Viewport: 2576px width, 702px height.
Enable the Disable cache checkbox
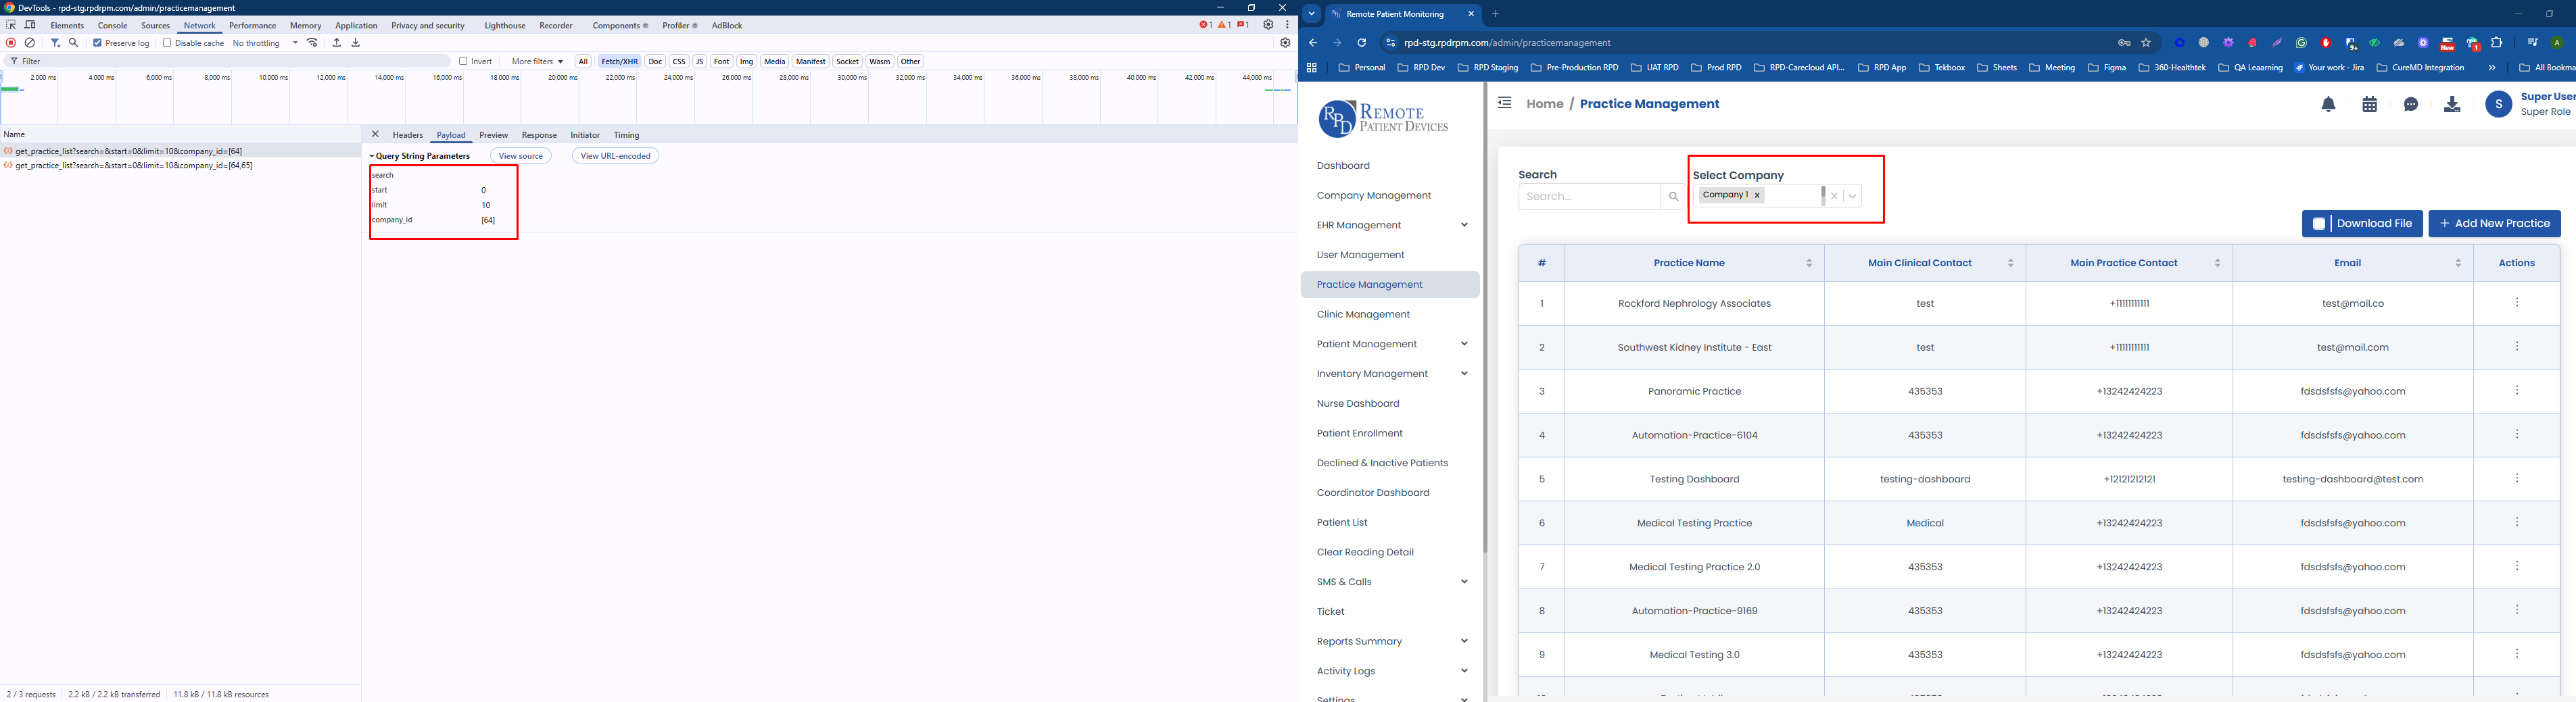point(167,43)
